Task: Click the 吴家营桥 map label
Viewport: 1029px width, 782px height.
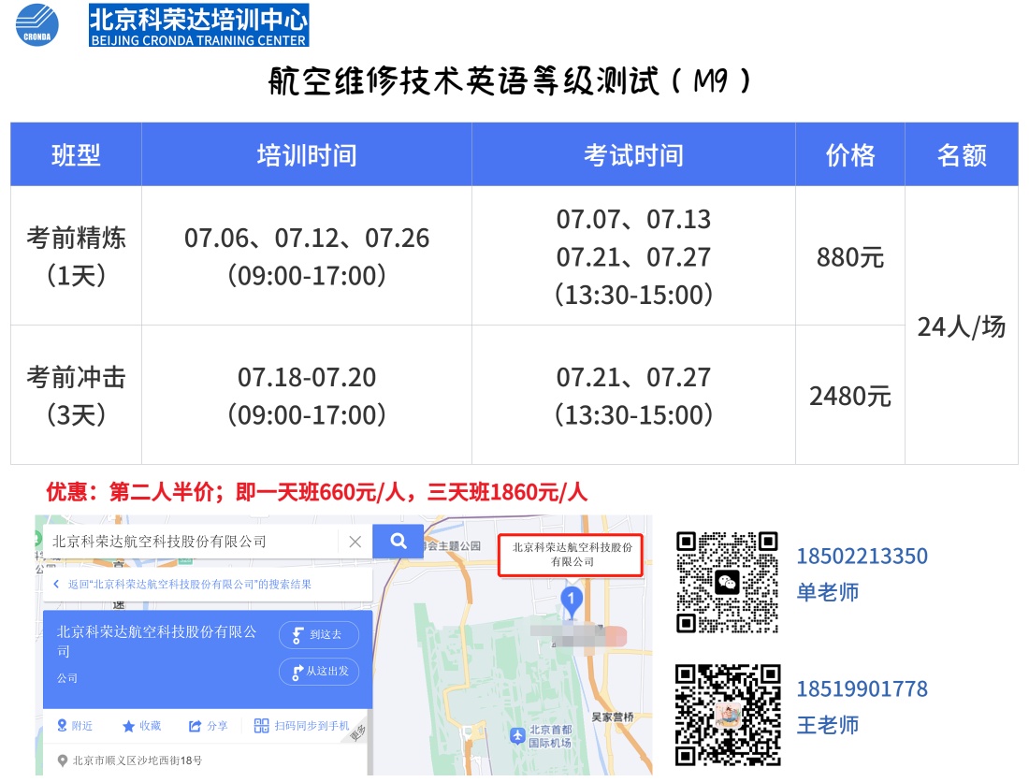Action: (613, 717)
